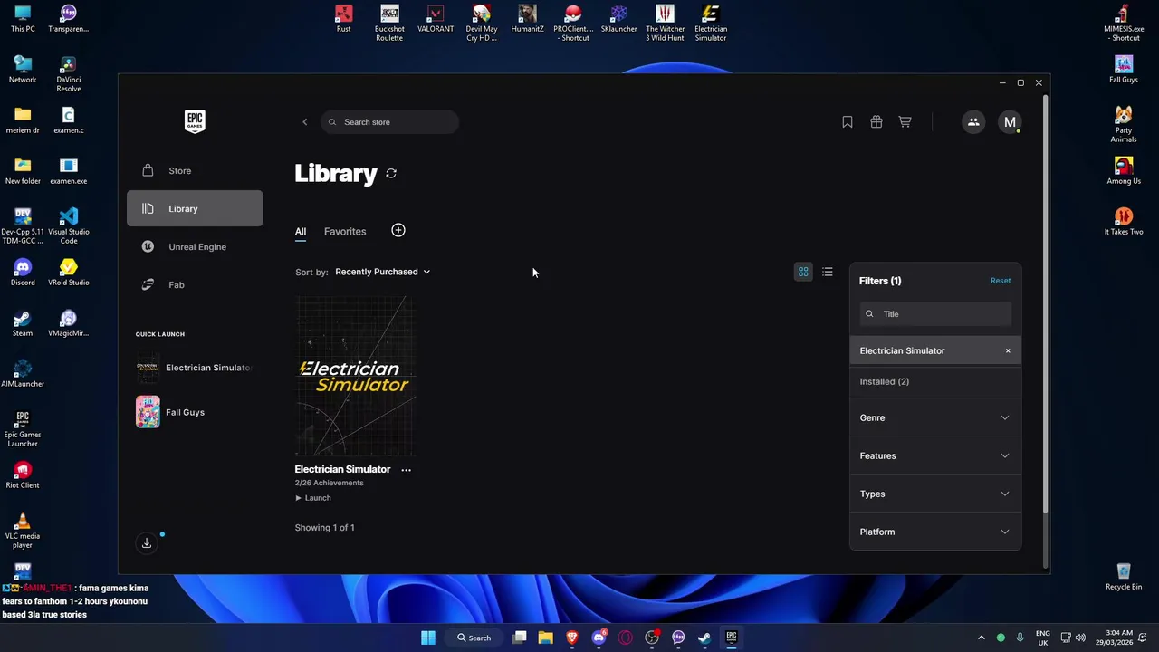This screenshot has width=1159, height=652.
Task: Open the Wishlist bookmark icon
Action: [x=848, y=122]
